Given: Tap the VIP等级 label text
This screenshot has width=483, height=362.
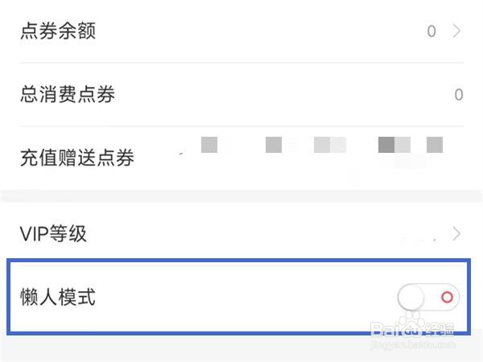Looking at the screenshot, I should coord(53,233).
